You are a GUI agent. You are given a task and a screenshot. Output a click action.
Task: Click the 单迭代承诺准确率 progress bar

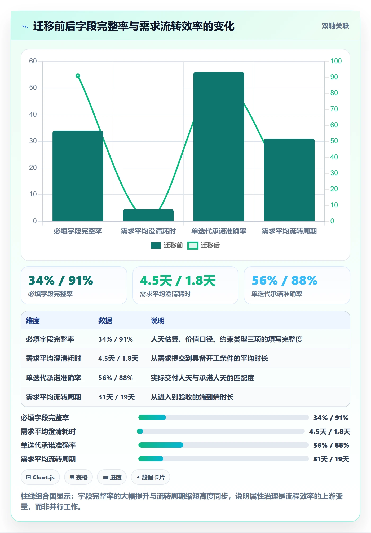pos(224,445)
